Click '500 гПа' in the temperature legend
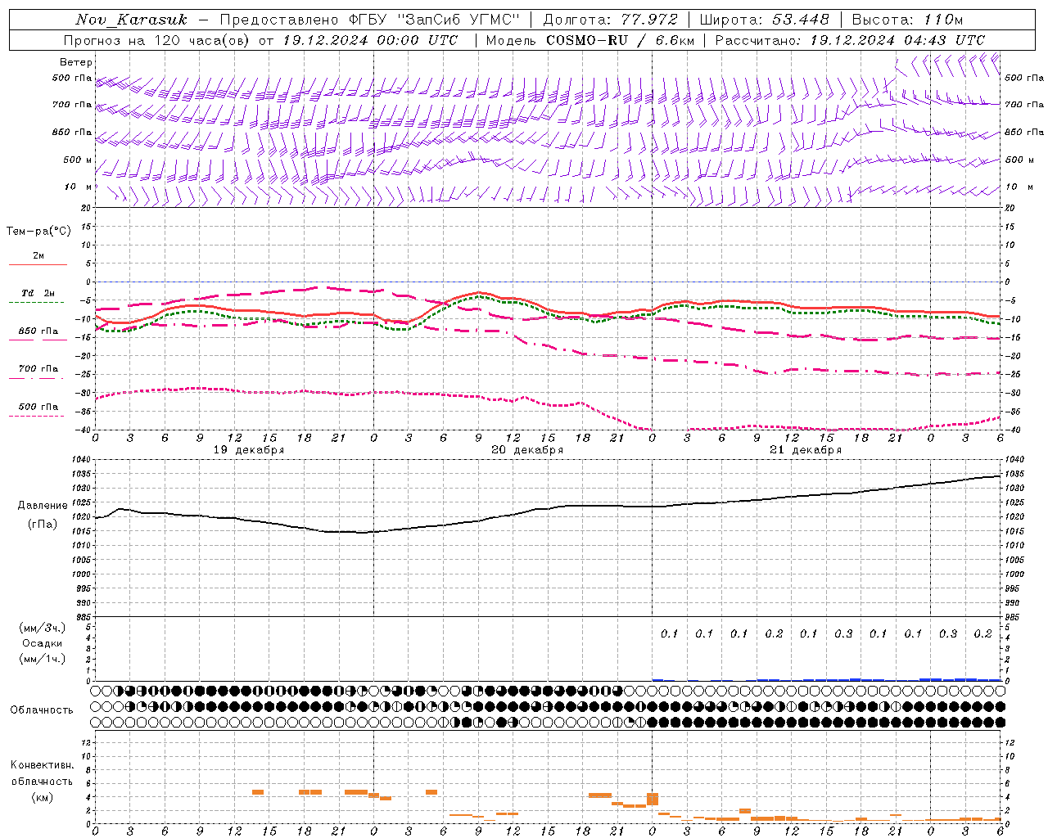1048x838 pixels. pyautogui.click(x=38, y=406)
